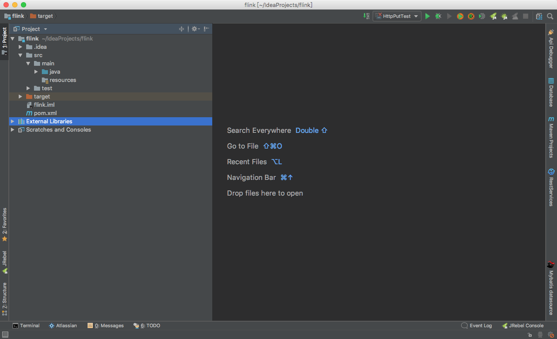This screenshot has height=339, width=557.
Task: Select pom.xml in the project tree
Action: pyautogui.click(x=45, y=113)
